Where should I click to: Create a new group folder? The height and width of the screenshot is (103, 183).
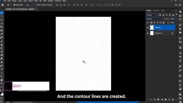click(166, 100)
